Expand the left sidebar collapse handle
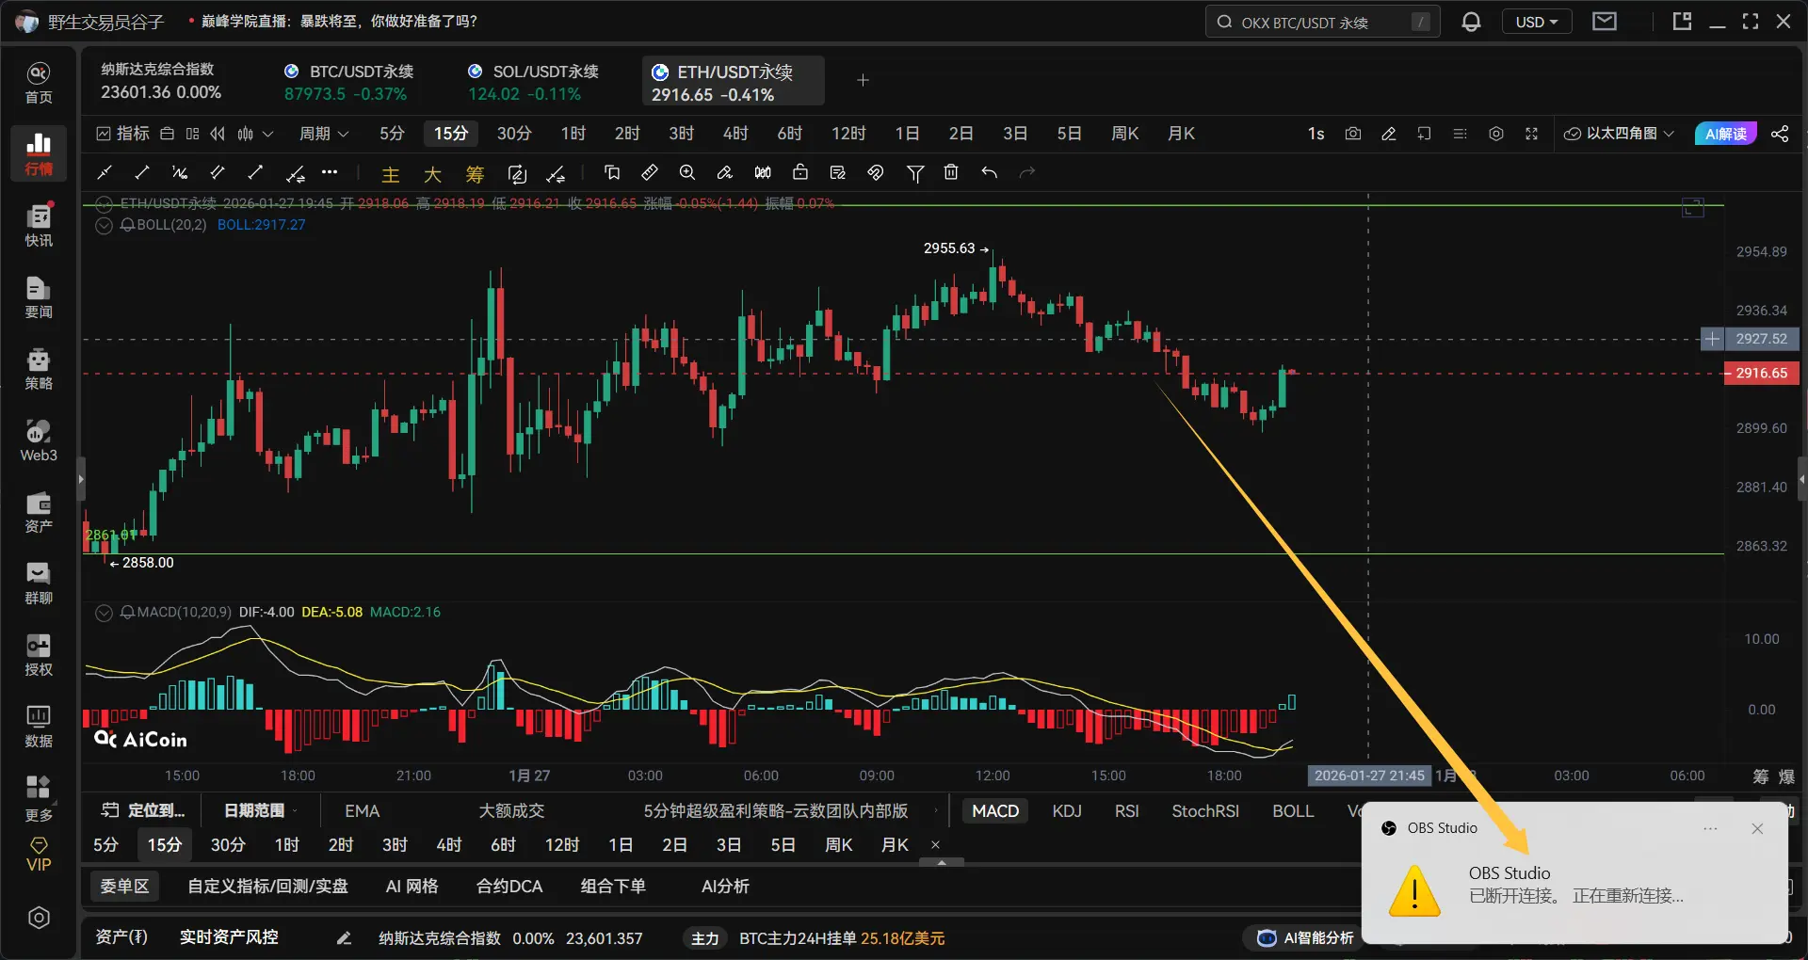The width and height of the screenshot is (1808, 960). (81, 479)
